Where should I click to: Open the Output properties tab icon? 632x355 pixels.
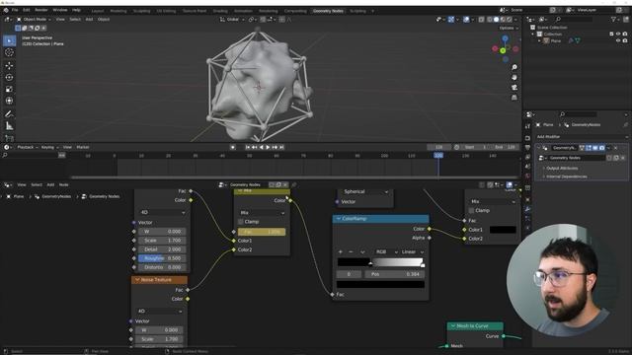tap(527, 148)
